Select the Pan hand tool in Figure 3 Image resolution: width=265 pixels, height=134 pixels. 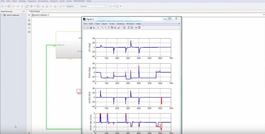coord(109,27)
